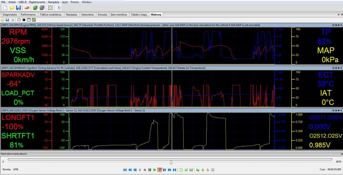Switch to the Diagnostyka tab

pos(10,15)
